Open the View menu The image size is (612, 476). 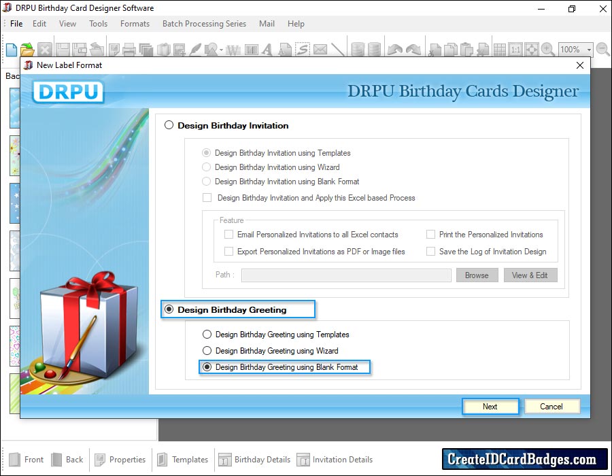point(67,23)
